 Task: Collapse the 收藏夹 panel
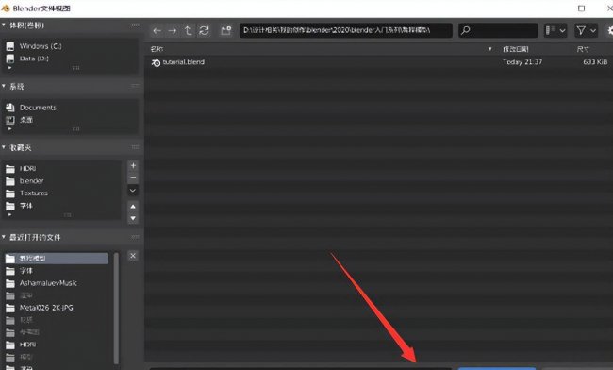(x=4, y=147)
